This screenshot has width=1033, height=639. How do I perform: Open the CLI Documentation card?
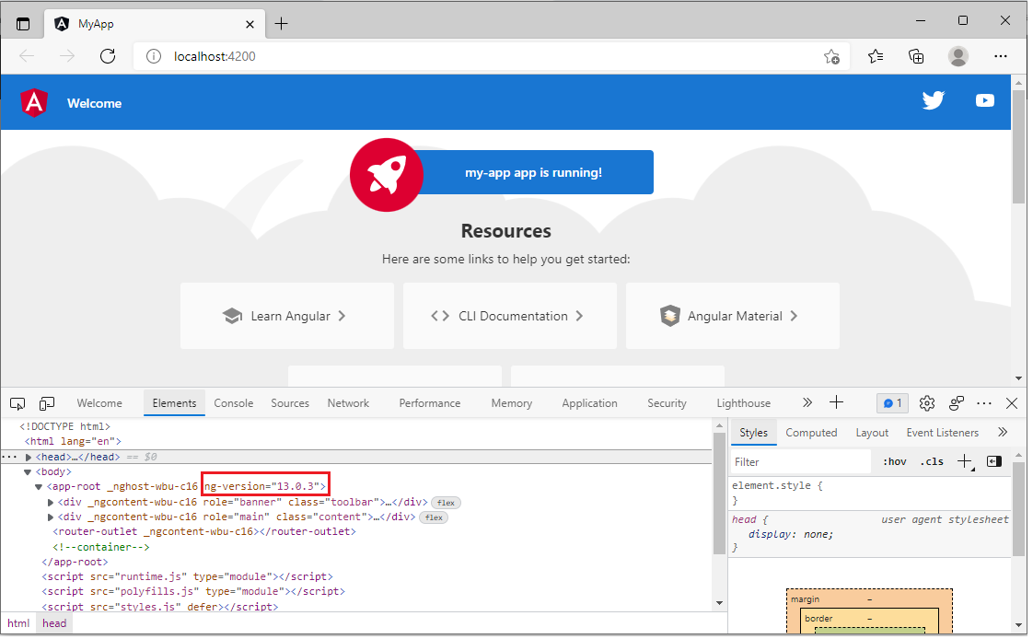512,318
